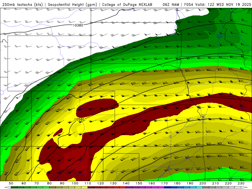Select the "Geopotential Height (gpm)" header label

coord(72,4)
